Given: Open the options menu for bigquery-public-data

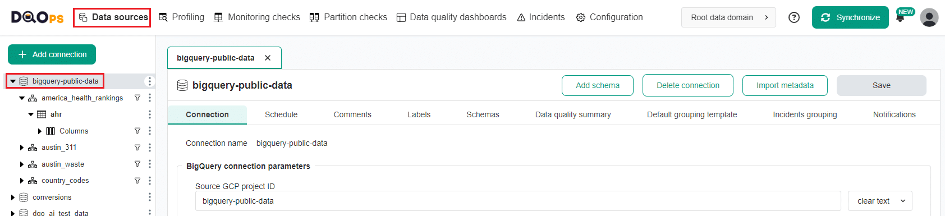Looking at the screenshot, I should pos(149,81).
